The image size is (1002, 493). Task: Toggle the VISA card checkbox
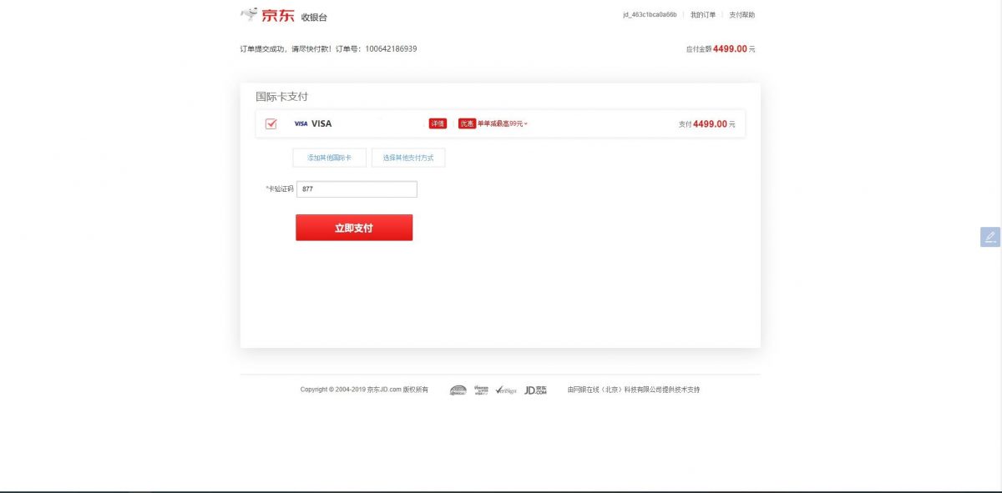coord(271,123)
